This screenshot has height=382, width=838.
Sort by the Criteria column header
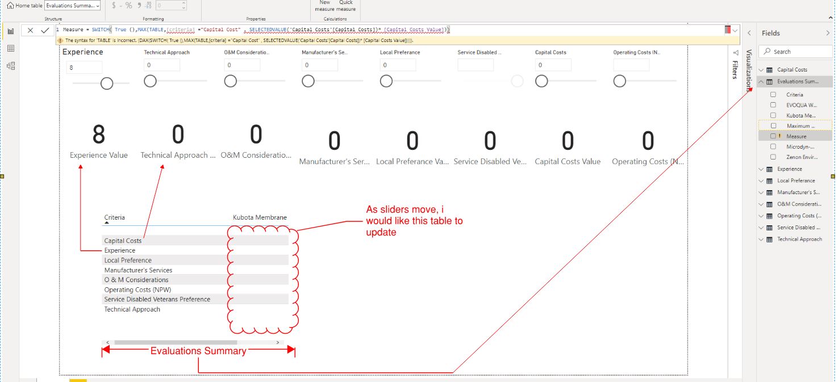tap(115, 217)
